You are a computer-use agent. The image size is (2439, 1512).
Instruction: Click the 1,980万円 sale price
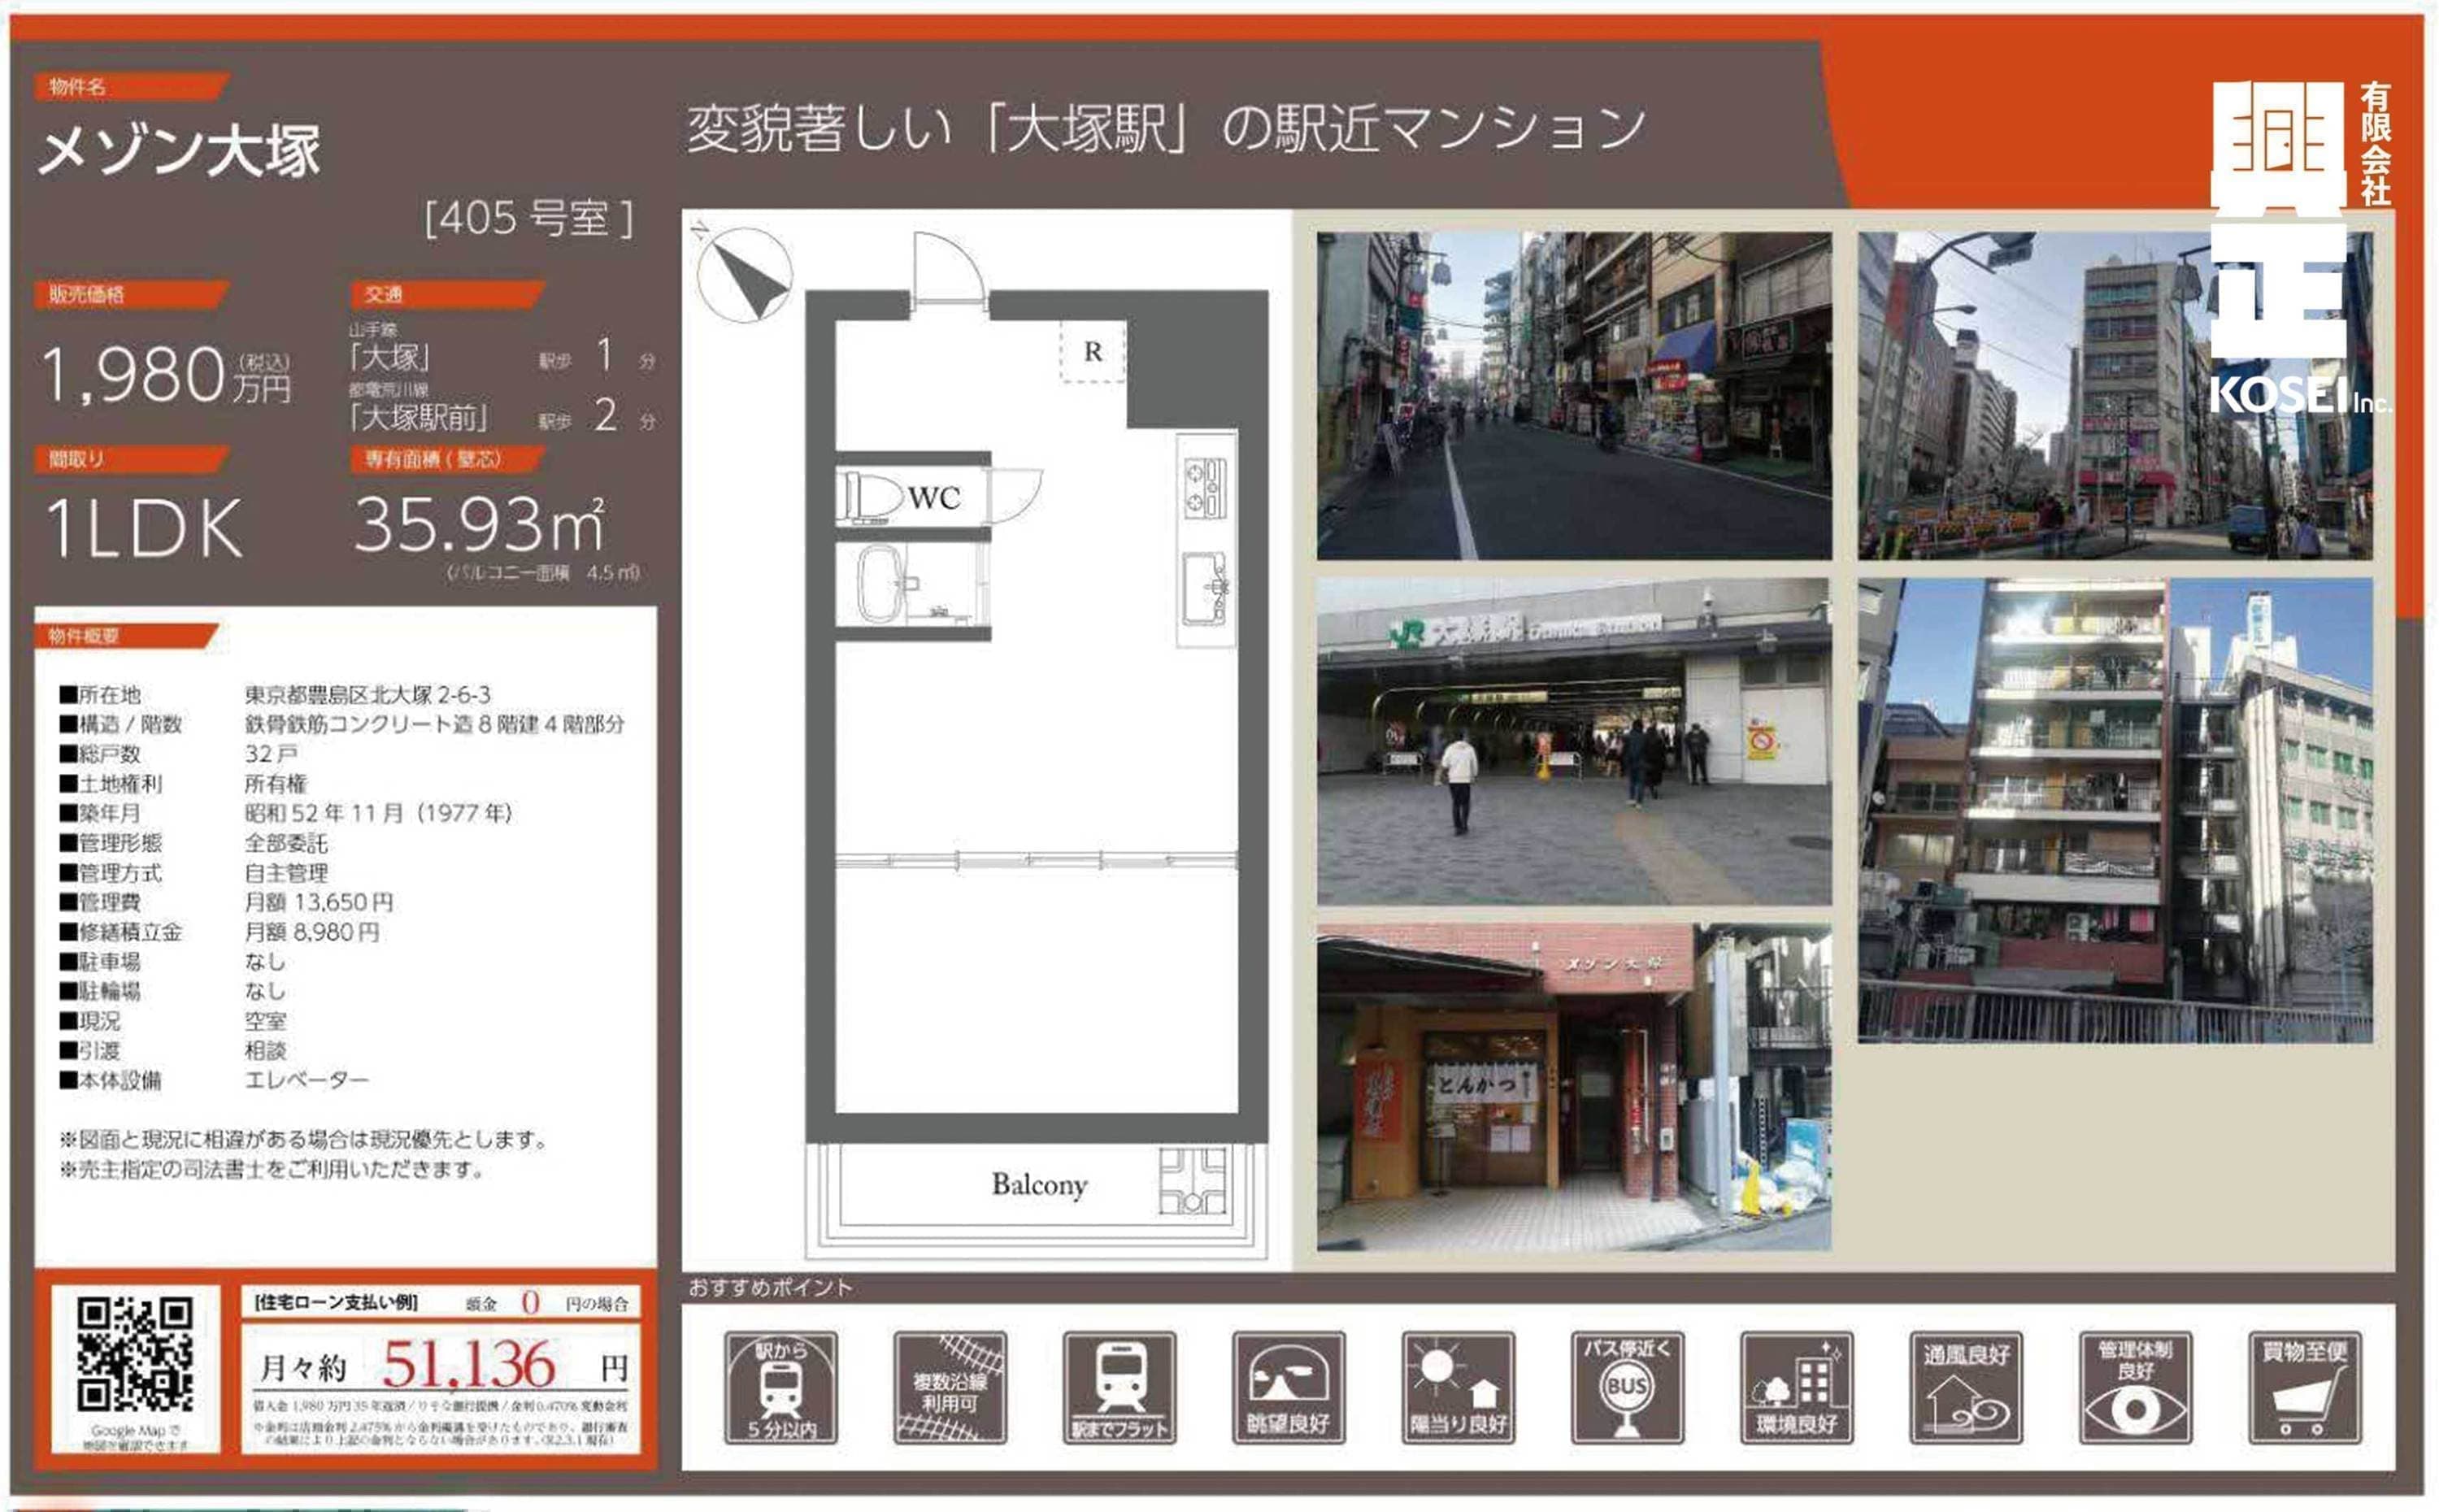pyautogui.click(x=165, y=375)
